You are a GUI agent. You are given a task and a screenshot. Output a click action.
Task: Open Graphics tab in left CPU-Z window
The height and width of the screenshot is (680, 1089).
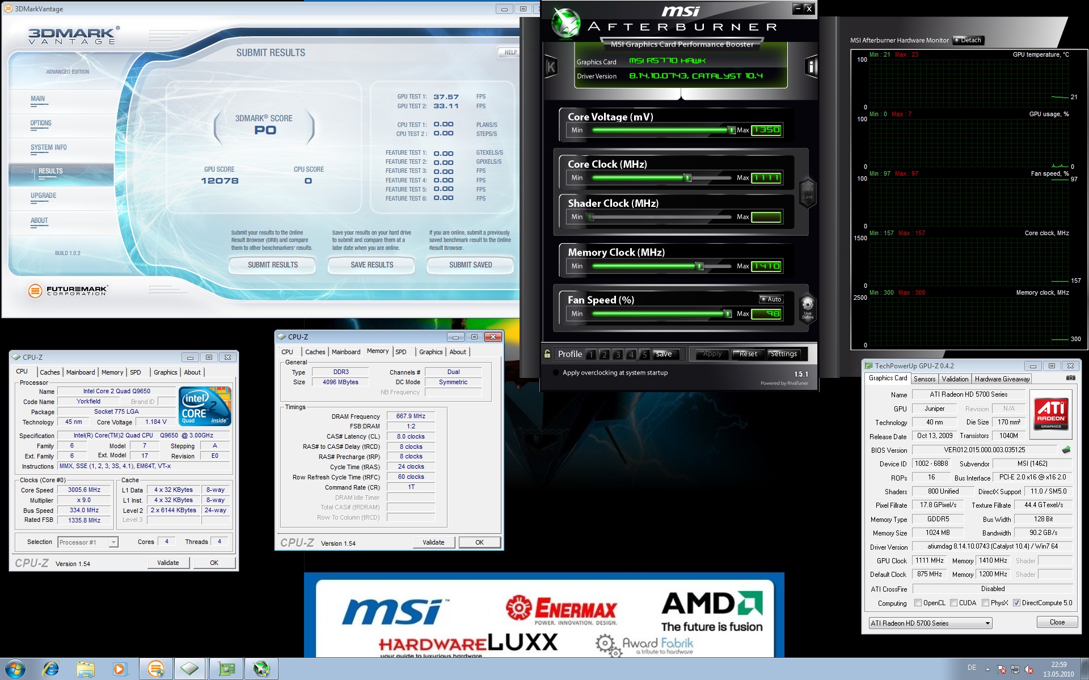coord(166,372)
